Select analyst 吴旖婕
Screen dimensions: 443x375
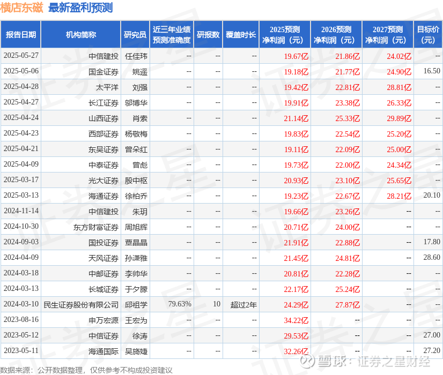tap(136, 351)
